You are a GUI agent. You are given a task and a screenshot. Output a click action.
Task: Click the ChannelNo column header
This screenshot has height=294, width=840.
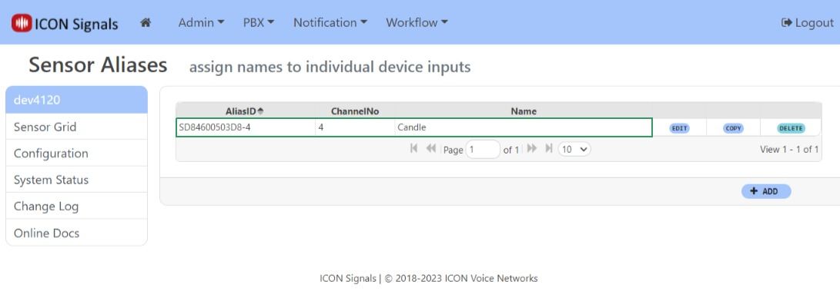click(355, 111)
